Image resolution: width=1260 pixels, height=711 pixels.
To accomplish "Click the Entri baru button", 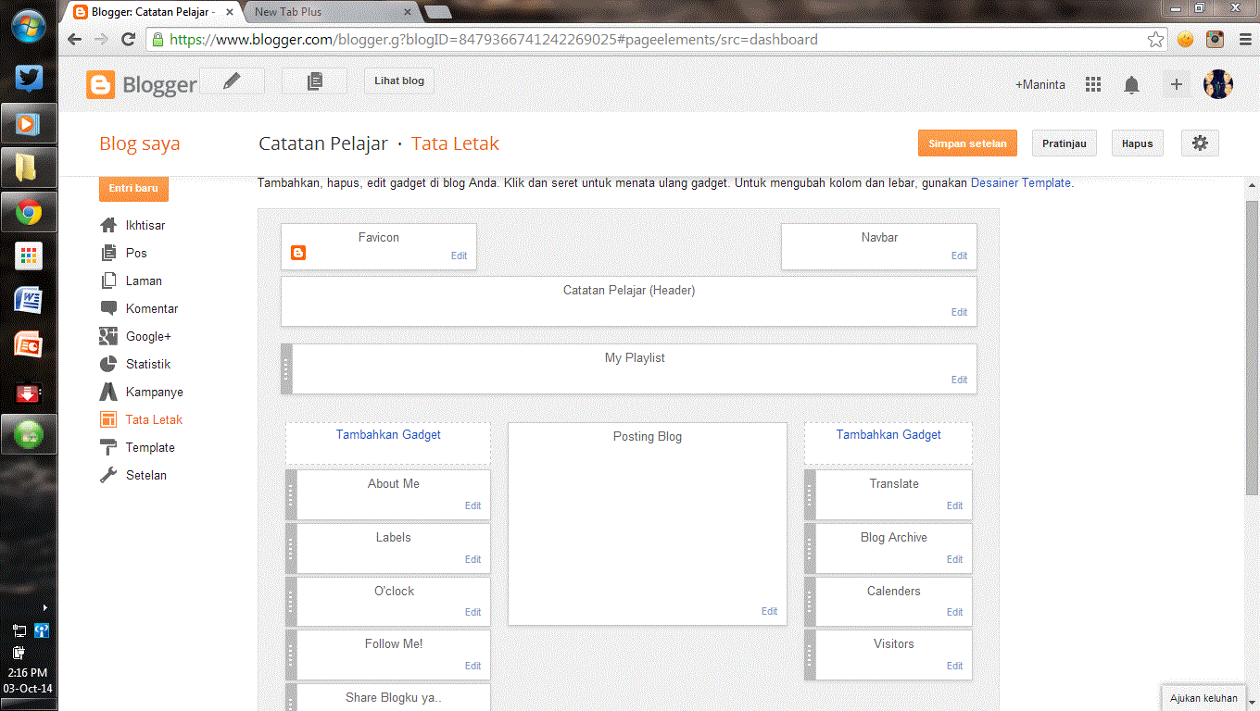I will (x=133, y=188).
